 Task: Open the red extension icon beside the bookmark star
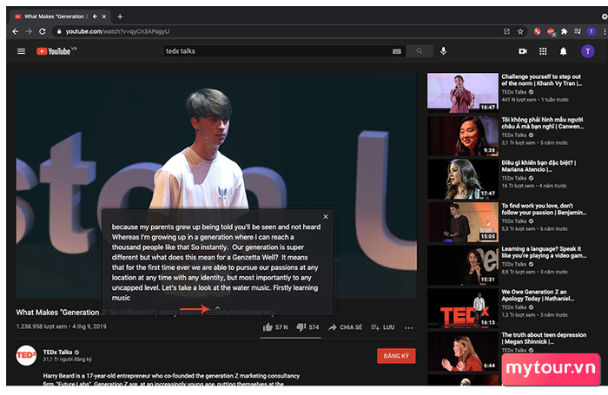[537, 31]
